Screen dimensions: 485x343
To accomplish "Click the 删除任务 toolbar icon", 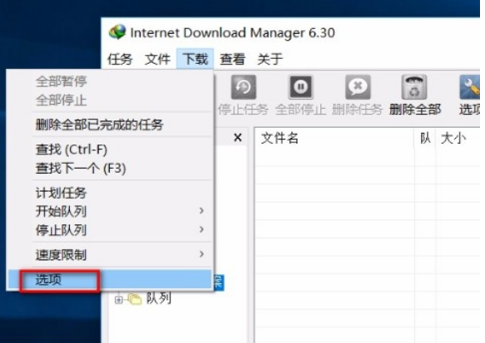I will click(358, 87).
